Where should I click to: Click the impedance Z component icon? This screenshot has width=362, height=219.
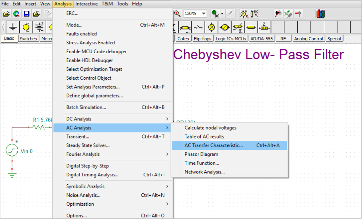[x=264, y=27]
